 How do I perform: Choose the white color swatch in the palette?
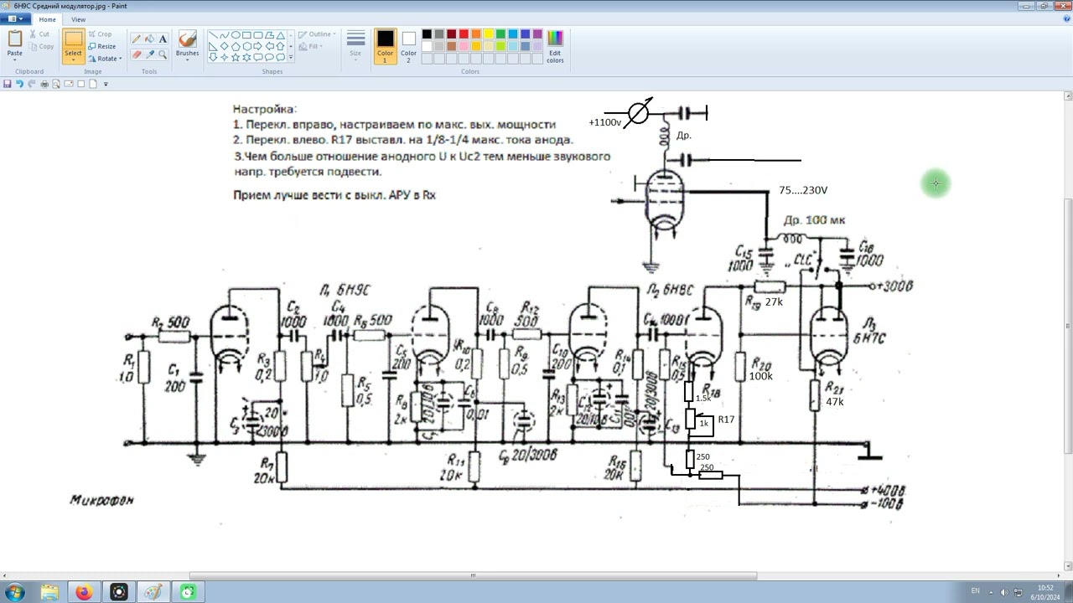427,47
